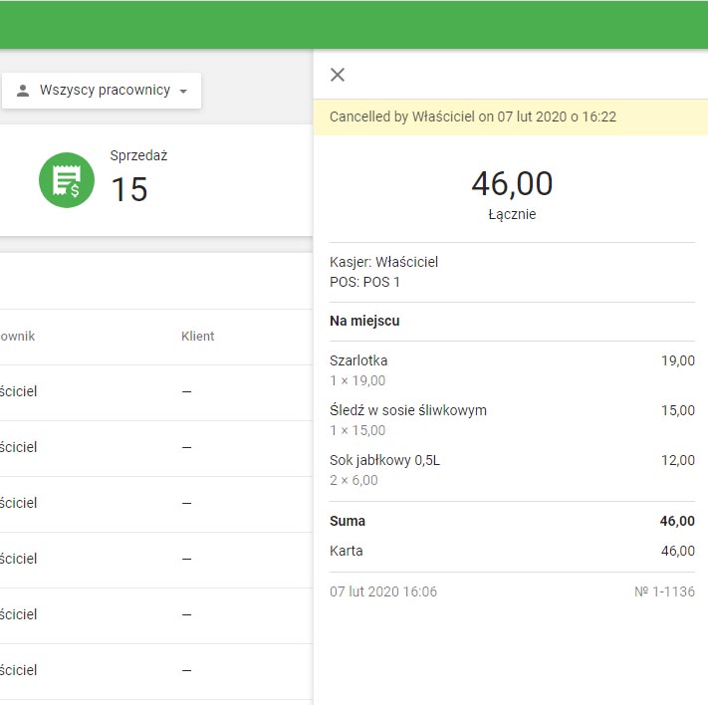Close the receipt details panel
The height and width of the screenshot is (705, 708).
[338, 75]
